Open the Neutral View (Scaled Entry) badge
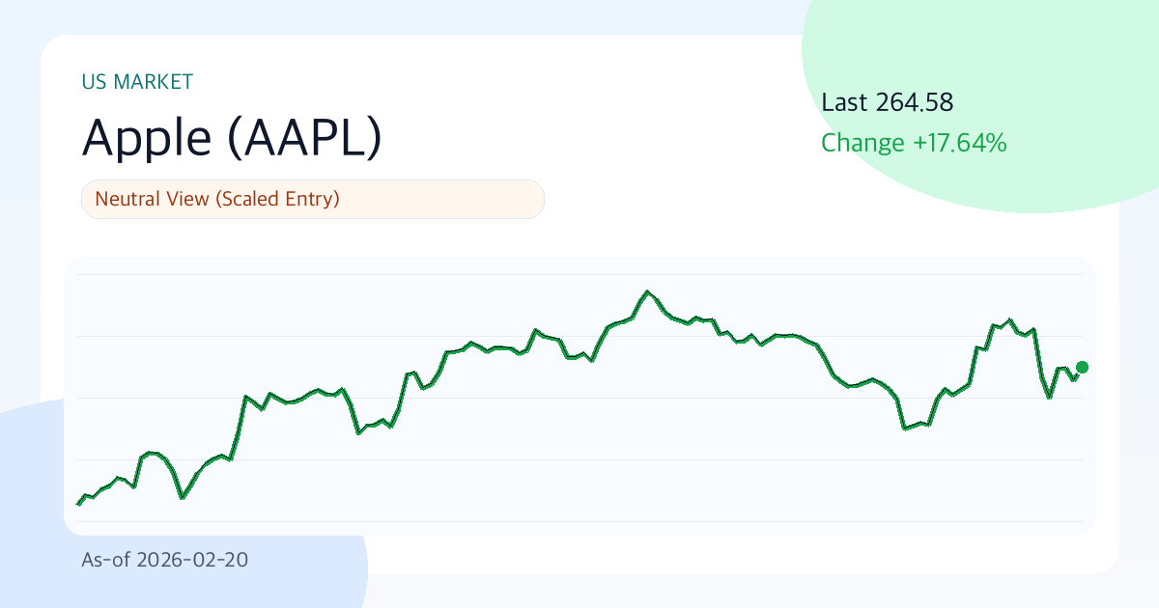The height and width of the screenshot is (608, 1159). [x=312, y=199]
